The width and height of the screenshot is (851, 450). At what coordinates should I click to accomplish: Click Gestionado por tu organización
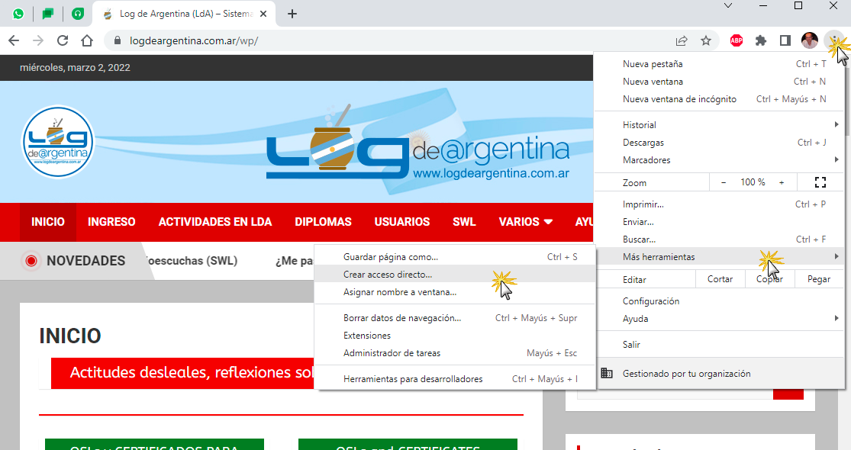pyautogui.click(x=720, y=374)
